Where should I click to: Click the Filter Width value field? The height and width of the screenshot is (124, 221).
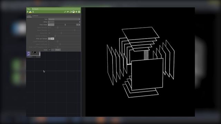pos(51,25)
